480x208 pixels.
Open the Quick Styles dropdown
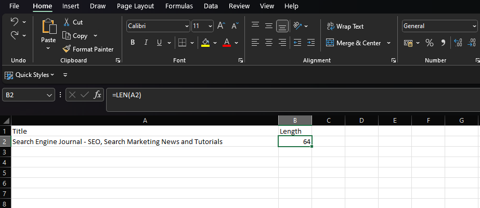(32, 75)
